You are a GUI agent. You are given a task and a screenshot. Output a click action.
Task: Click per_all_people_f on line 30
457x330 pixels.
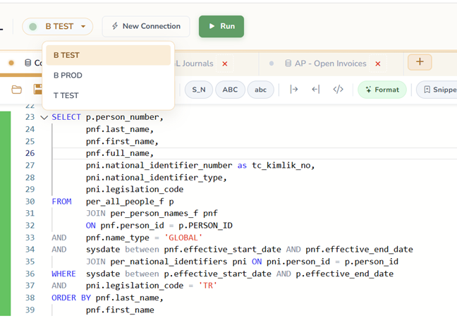click(x=125, y=202)
